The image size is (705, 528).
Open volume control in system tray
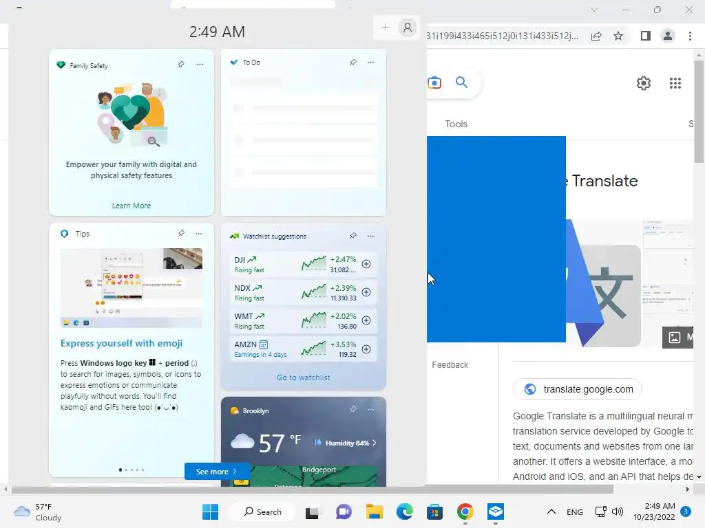618,511
